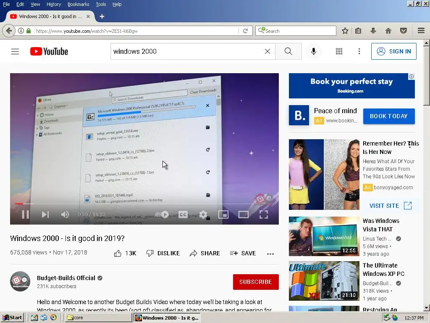Open the YouTube apps grid icon

click(339, 51)
